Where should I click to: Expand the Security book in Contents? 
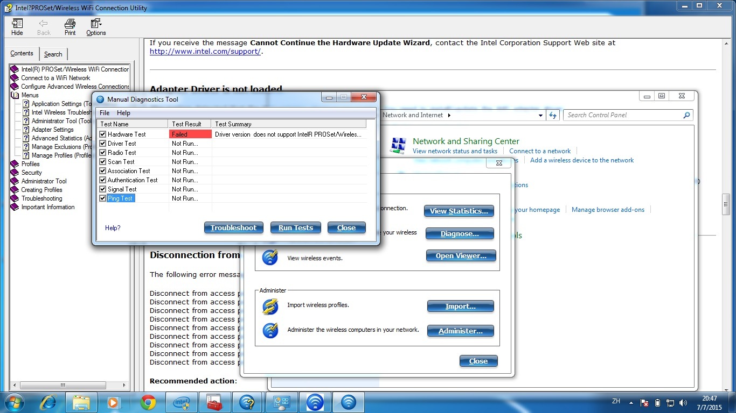pos(15,173)
